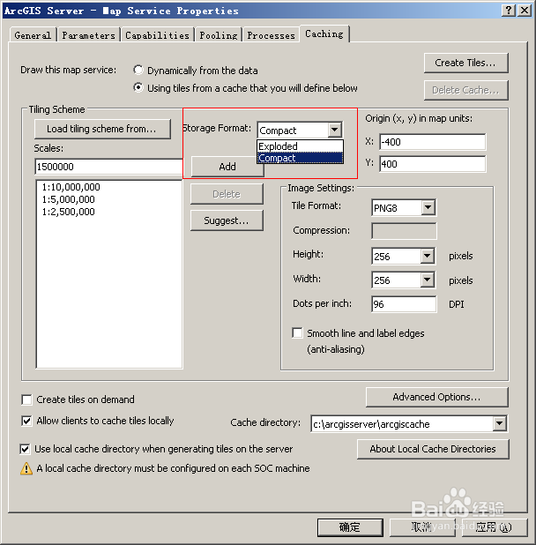The width and height of the screenshot is (536, 545).
Task: Select the 1:5,000,000 scale entry
Action: (68, 199)
